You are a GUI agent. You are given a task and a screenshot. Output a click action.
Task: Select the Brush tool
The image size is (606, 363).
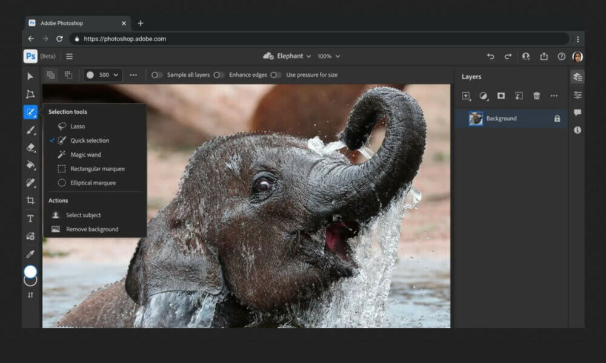tap(30, 130)
